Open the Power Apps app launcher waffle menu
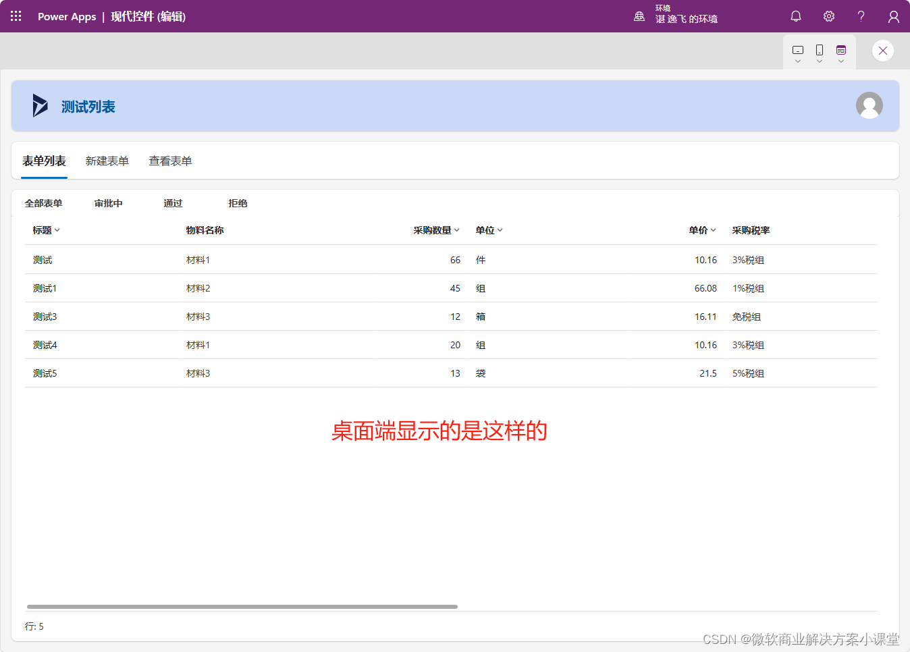The height and width of the screenshot is (652, 910). [x=16, y=16]
